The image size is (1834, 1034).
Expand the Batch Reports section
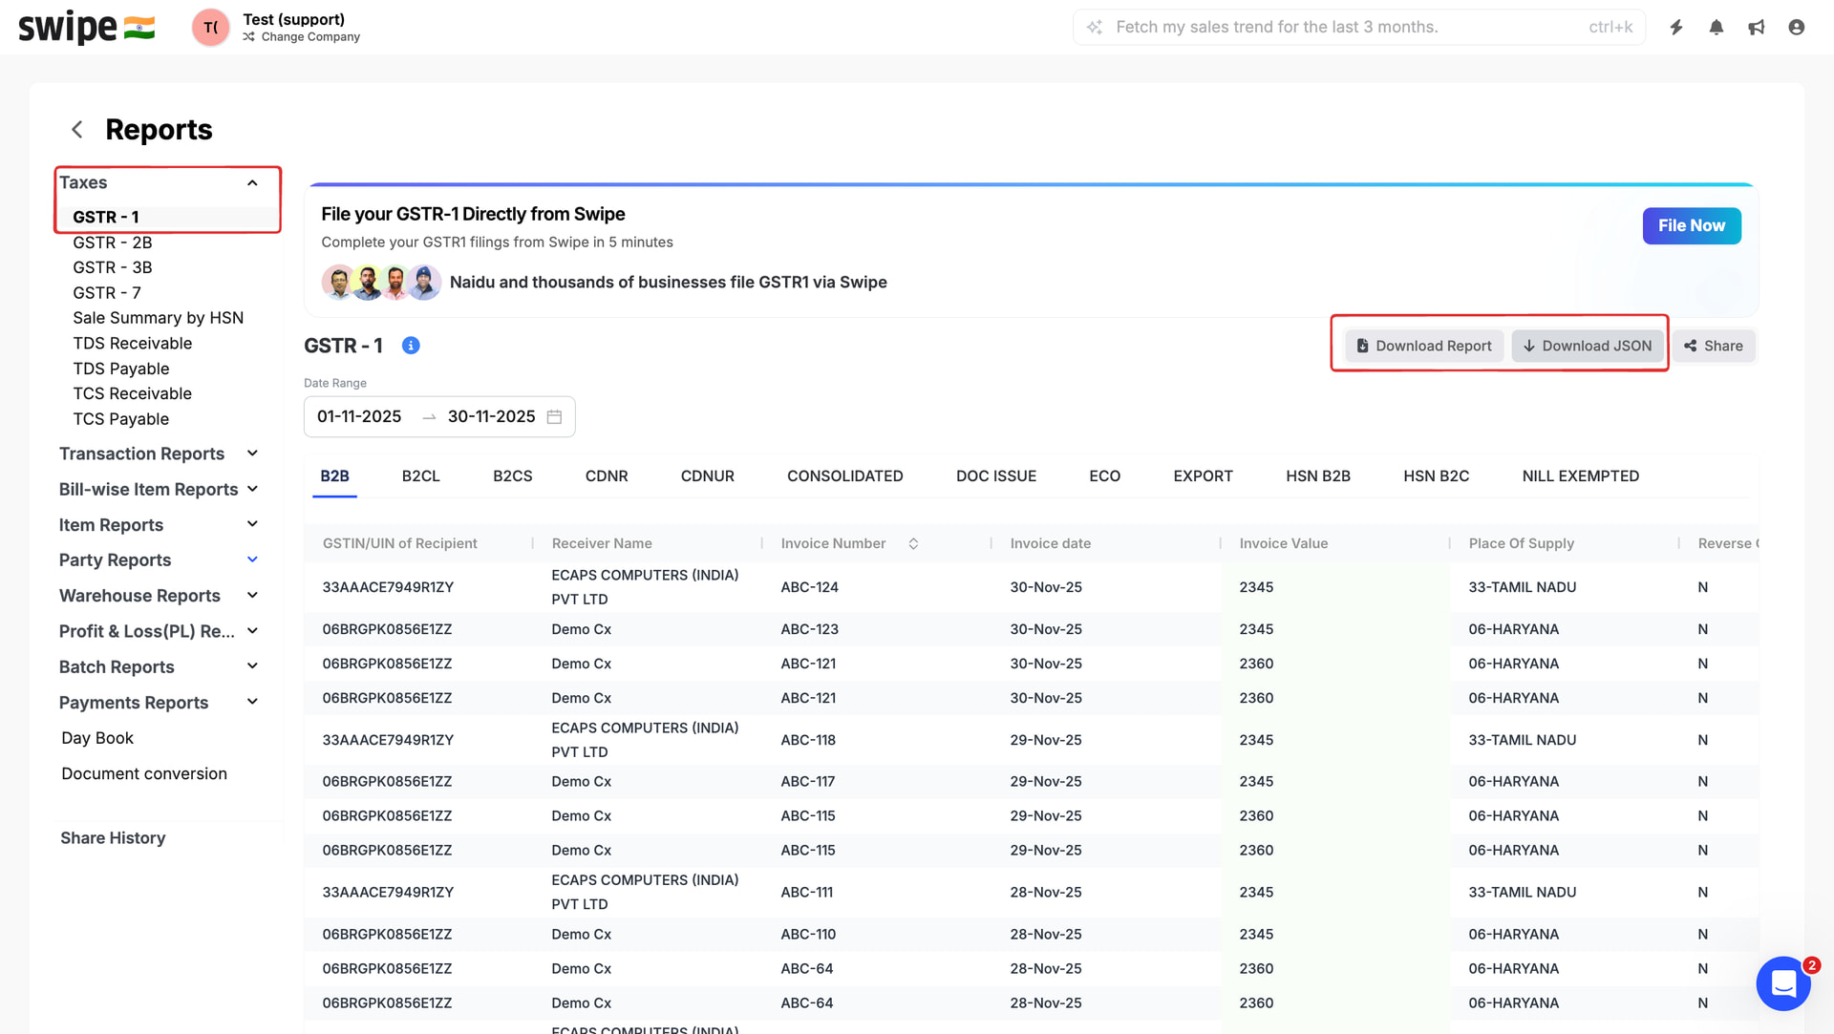[252, 666]
